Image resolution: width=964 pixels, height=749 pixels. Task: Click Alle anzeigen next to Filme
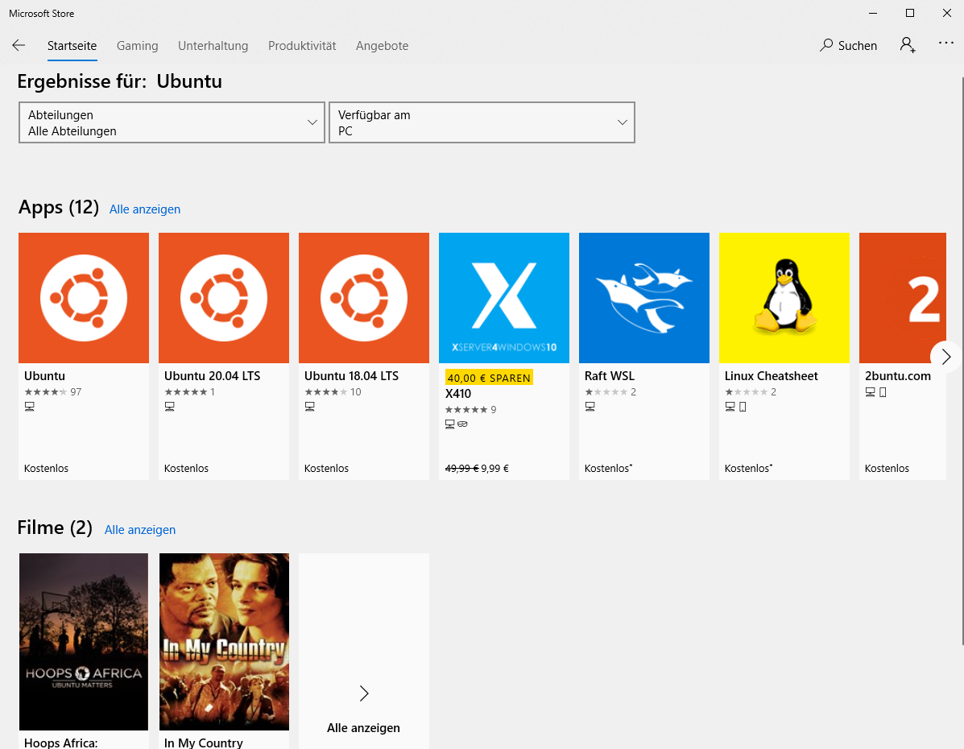(140, 529)
